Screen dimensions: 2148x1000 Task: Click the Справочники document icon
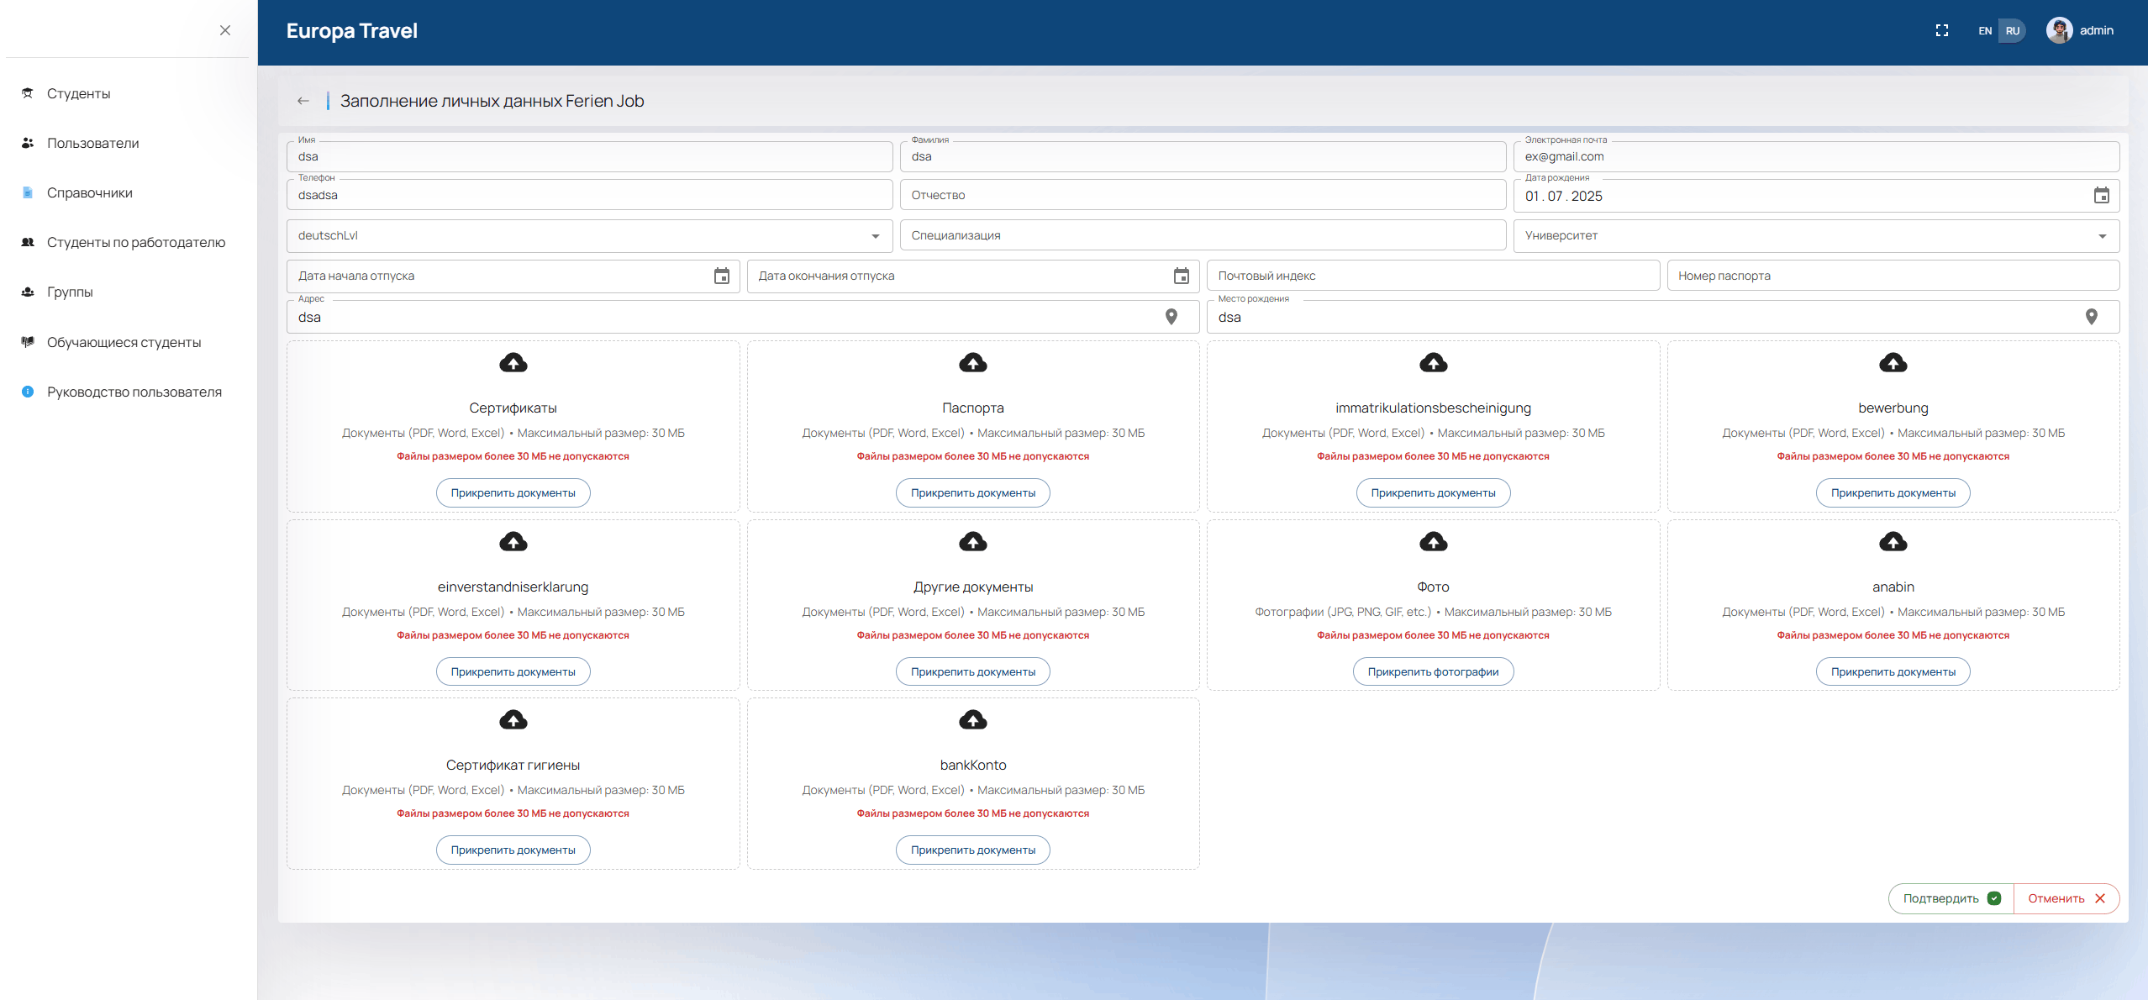28,192
